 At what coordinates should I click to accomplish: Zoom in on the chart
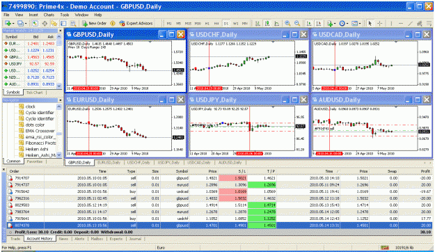[287, 24]
